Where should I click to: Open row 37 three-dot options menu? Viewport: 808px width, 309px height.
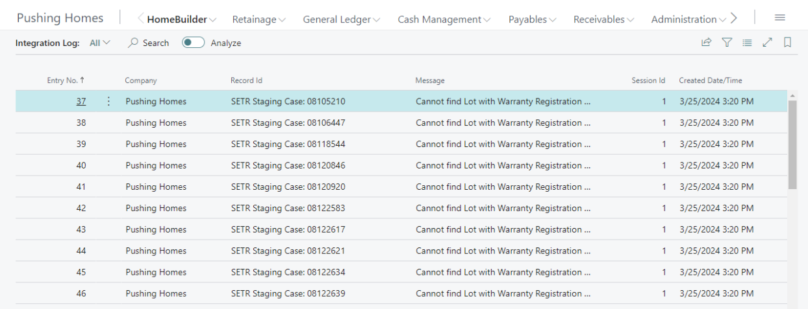(x=108, y=101)
